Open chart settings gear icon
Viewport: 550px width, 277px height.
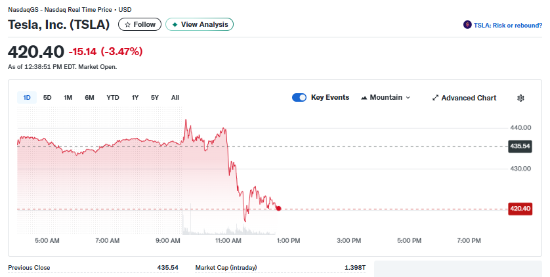click(x=520, y=98)
